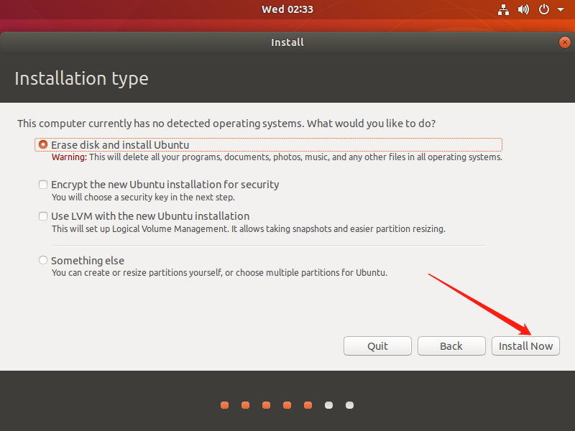Open the clock showing Wed 02:33
The height and width of the screenshot is (431, 575).
click(287, 9)
